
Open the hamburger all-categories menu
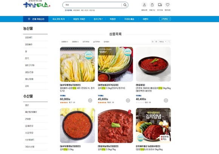coord(36,19)
